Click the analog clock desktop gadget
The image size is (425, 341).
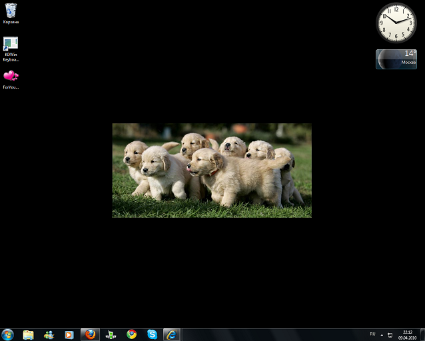396,23
